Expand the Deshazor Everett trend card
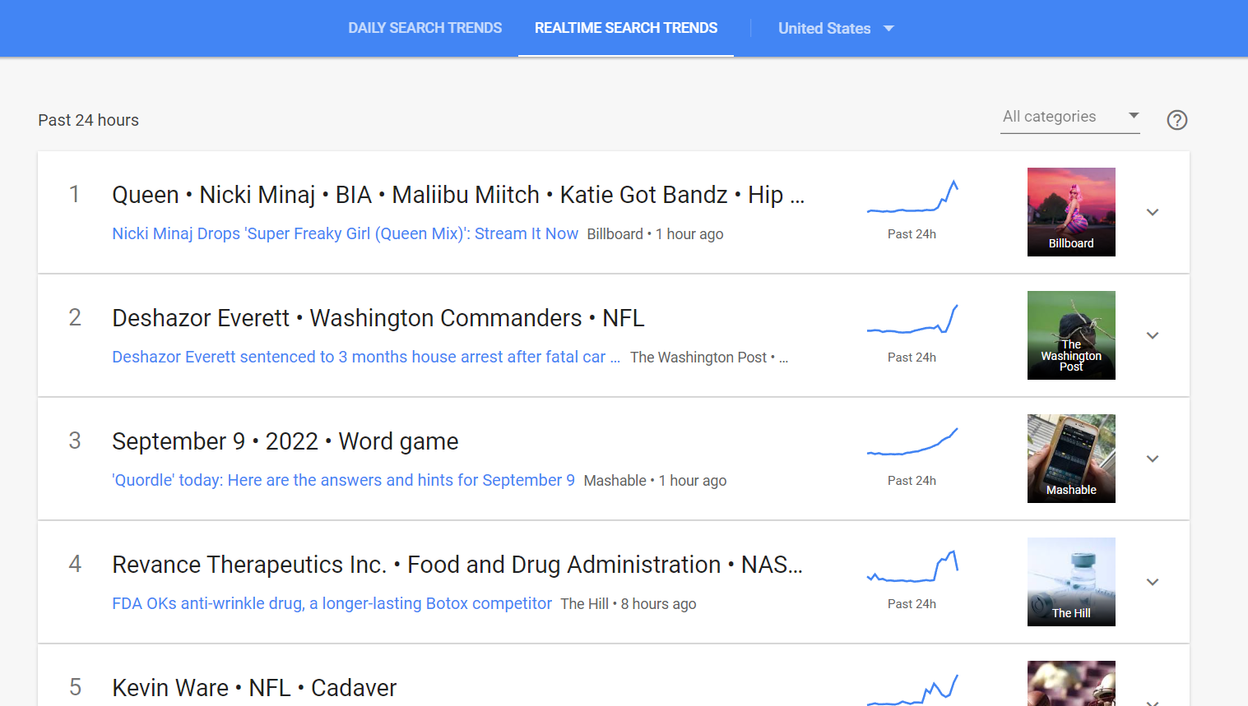1248x706 pixels. pyautogui.click(x=1153, y=335)
